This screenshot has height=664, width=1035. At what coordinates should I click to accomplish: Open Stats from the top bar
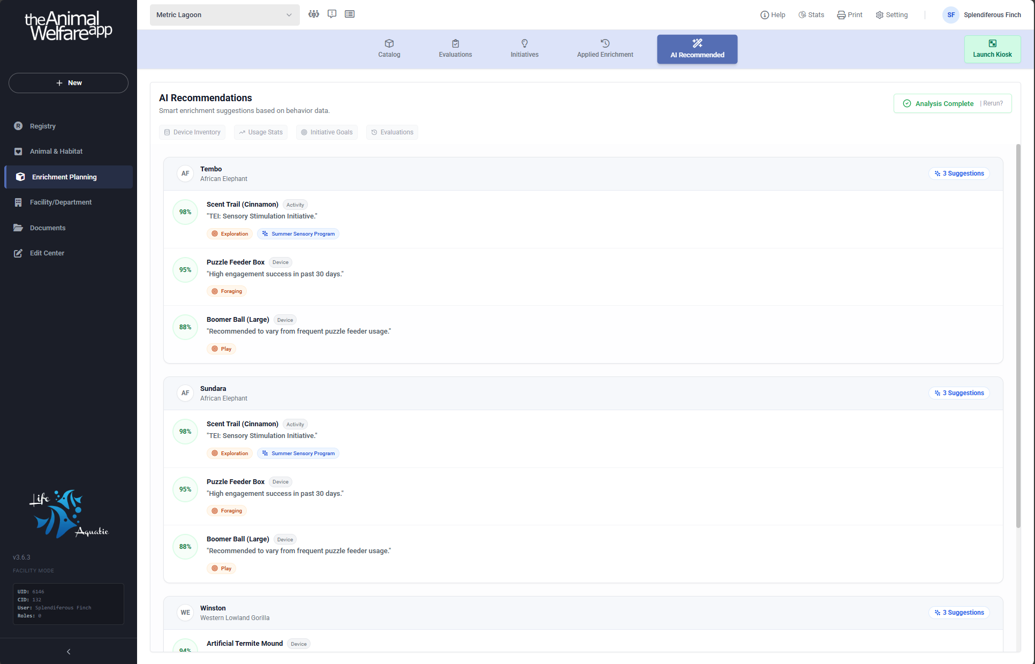click(x=811, y=15)
